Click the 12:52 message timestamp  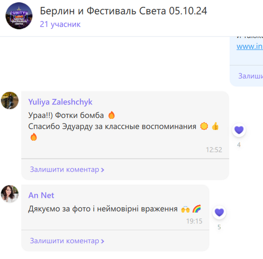[214, 150]
